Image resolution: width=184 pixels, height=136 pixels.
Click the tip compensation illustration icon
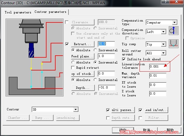173,44
